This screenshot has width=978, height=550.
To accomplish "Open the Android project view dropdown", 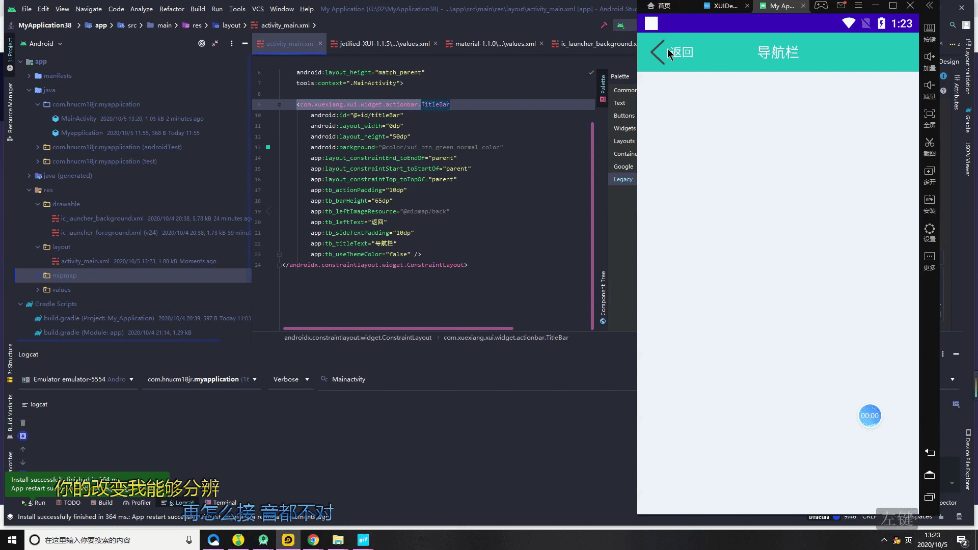I will [45, 44].
